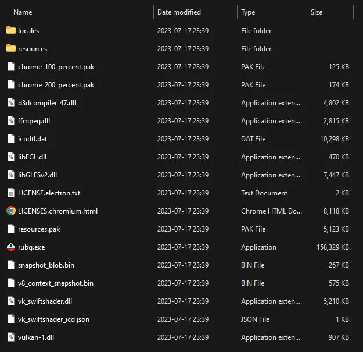
Task: Click the 8,118 KB size cell
Action: pos(336,211)
